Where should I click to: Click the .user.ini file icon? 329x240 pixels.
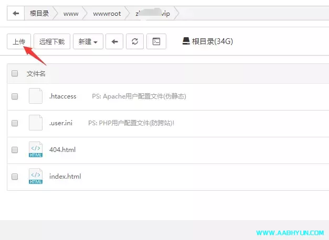[36, 123]
